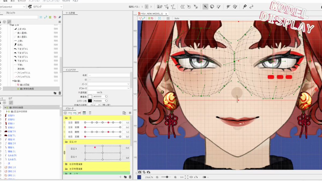Click the blue background color swatch below canvas
322x181 pixels.
[x=139, y=177]
